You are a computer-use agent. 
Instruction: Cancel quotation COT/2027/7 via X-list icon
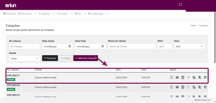205,78
